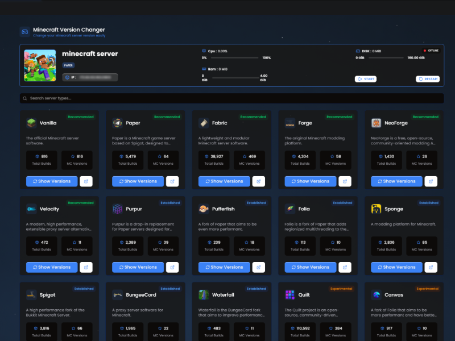
Task: Click the Experimental badge on Quilt card
Action: tap(341, 289)
